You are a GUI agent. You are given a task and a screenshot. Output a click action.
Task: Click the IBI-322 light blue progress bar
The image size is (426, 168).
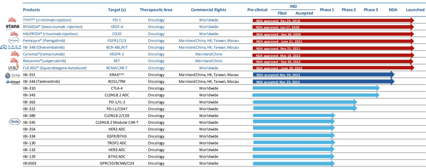[305, 108]
